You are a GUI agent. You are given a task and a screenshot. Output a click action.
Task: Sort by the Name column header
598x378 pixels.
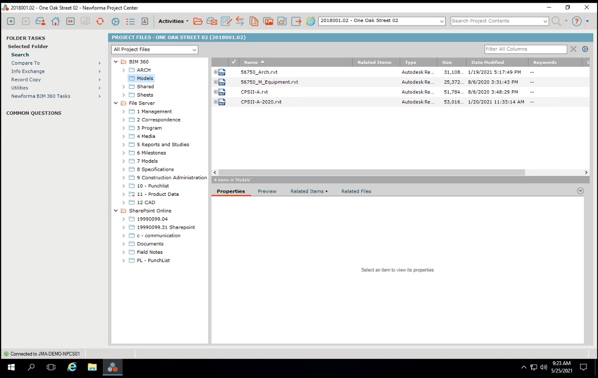(x=295, y=62)
